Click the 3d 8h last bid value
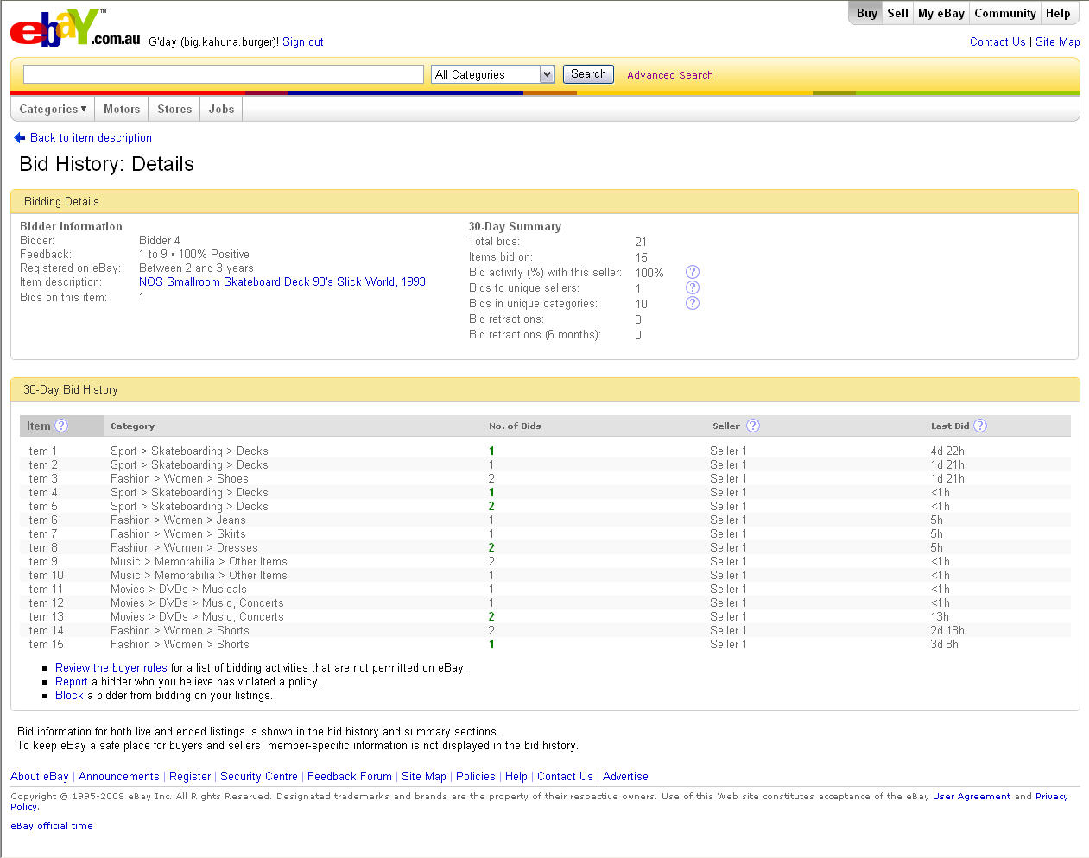This screenshot has width=1089, height=858. click(x=945, y=645)
